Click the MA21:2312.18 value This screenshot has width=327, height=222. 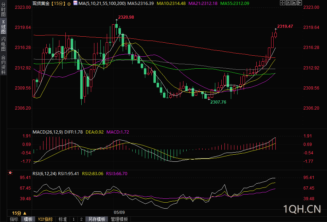[x=203, y=3]
